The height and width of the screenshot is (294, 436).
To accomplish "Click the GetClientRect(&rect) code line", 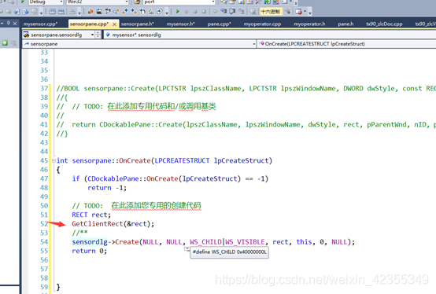I will pyautogui.click(x=113, y=224).
